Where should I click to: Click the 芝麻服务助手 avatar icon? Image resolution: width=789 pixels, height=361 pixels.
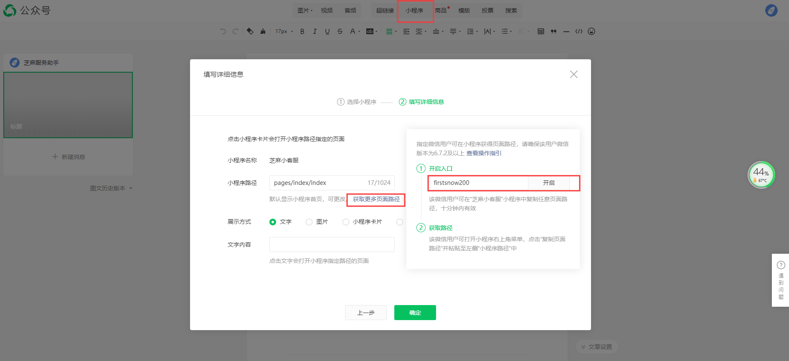[x=15, y=63]
